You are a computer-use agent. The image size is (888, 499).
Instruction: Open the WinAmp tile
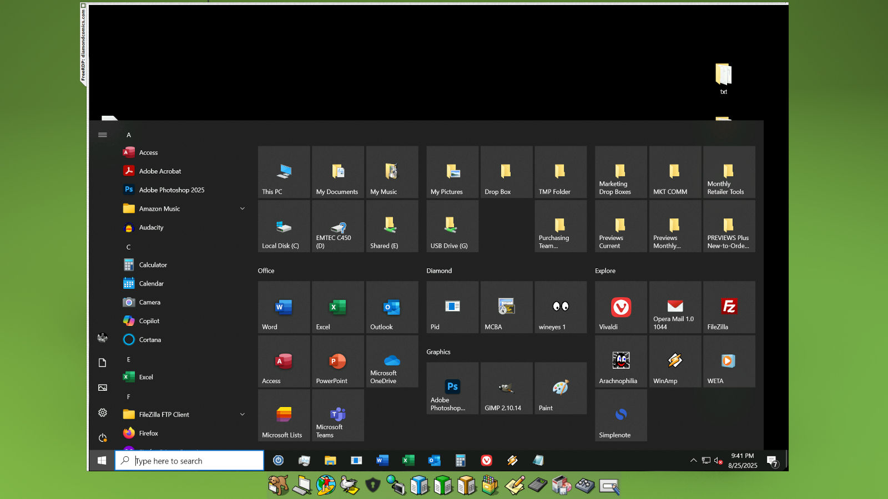(x=675, y=361)
